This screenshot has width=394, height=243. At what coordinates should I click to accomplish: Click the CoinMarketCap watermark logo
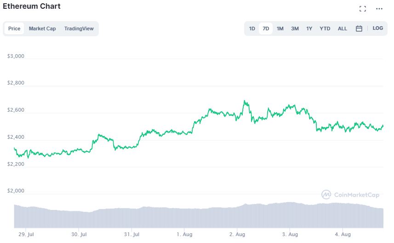tap(351, 195)
